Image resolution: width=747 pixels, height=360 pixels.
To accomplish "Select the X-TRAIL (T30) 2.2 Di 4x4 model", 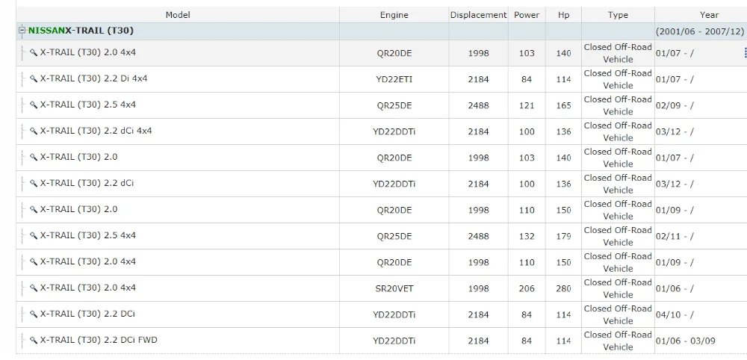I will 94,78.
